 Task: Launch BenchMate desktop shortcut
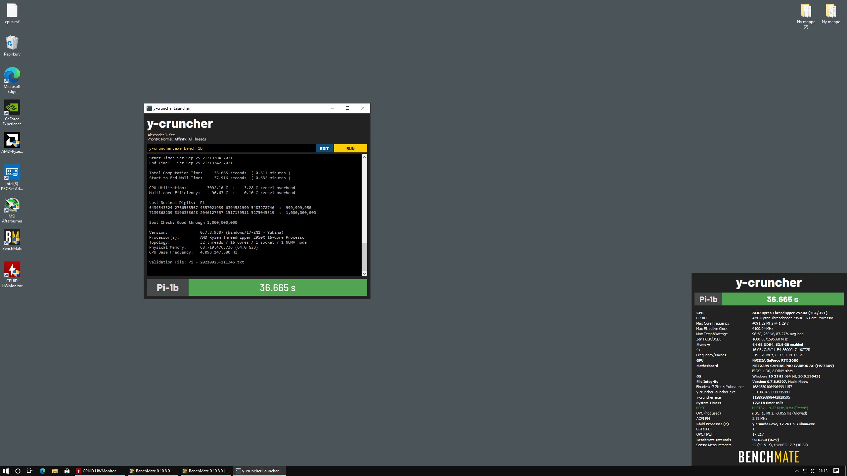[x=12, y=240]
